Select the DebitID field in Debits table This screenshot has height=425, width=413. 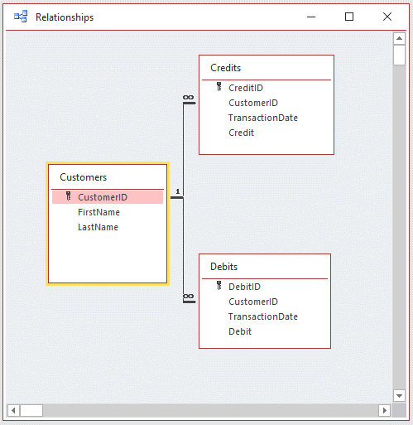coord(244,287)
